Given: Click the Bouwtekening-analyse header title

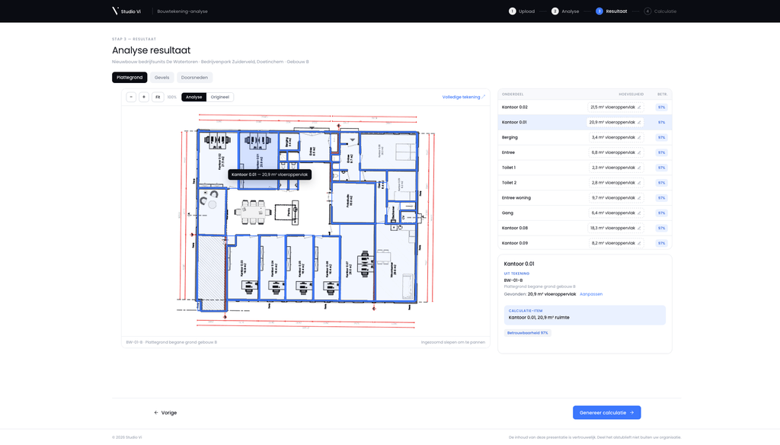Looking at the screenshot, I should click(x=183, y=11).
